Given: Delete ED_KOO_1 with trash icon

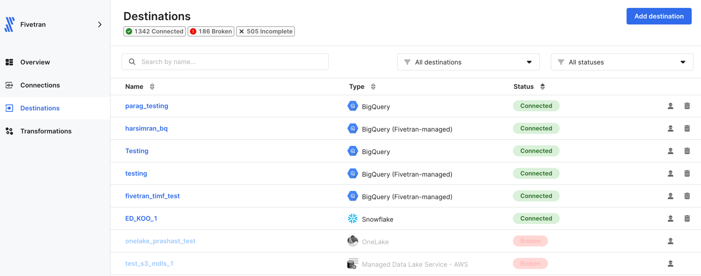Looking at the screenshot, I should pyautogui.click(x=687, y=218).
